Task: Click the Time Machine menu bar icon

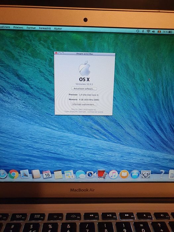Action: point(138,31)
